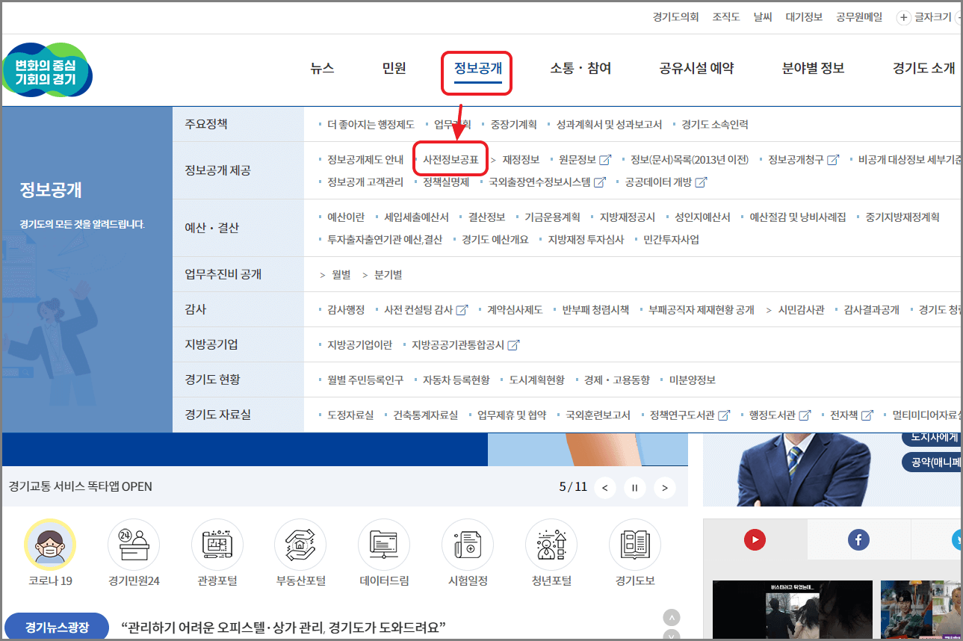Screen dimensions: 963x641
Task: Select the red YouTube channel icon
Action: tap(755, 539)
